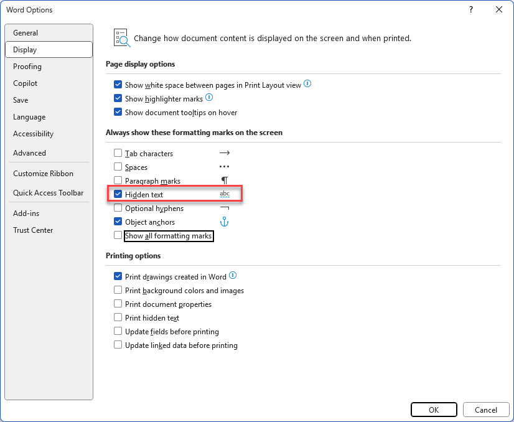
Task: Click the Printing options heading
Action: pos(133,256)
